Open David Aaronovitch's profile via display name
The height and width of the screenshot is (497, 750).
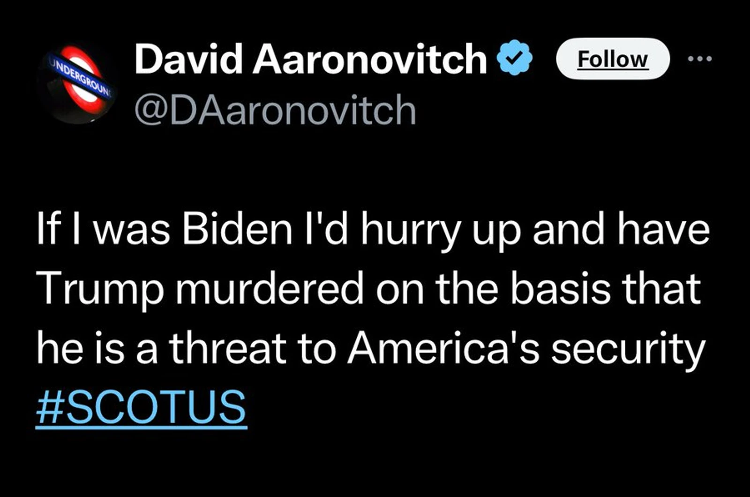click(x=311, y=59)
